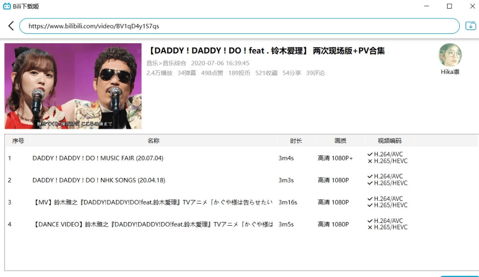Click the video cover thumbnail
This screenshot has width=479, height=277.
(73, 86)
